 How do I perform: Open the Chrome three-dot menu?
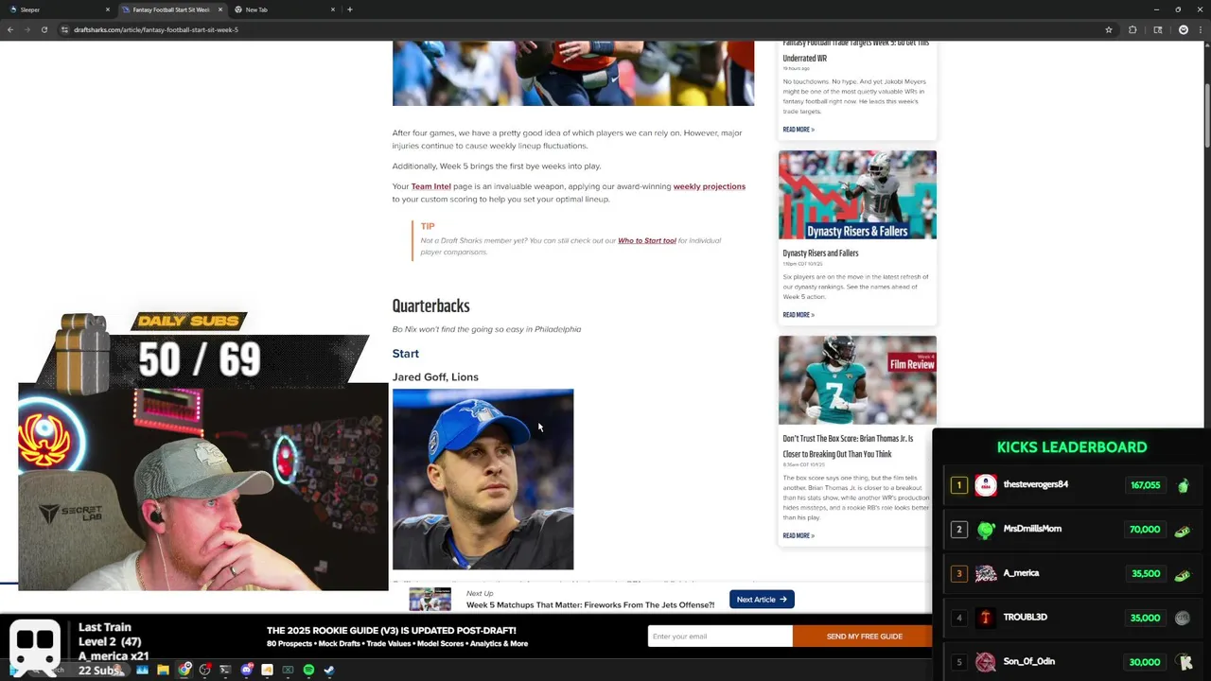click(x=1202, y=29)
